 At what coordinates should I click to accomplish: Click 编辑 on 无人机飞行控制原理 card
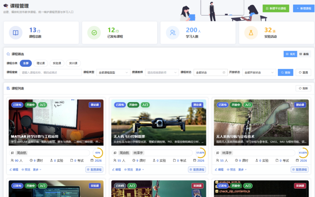[116, 170]
